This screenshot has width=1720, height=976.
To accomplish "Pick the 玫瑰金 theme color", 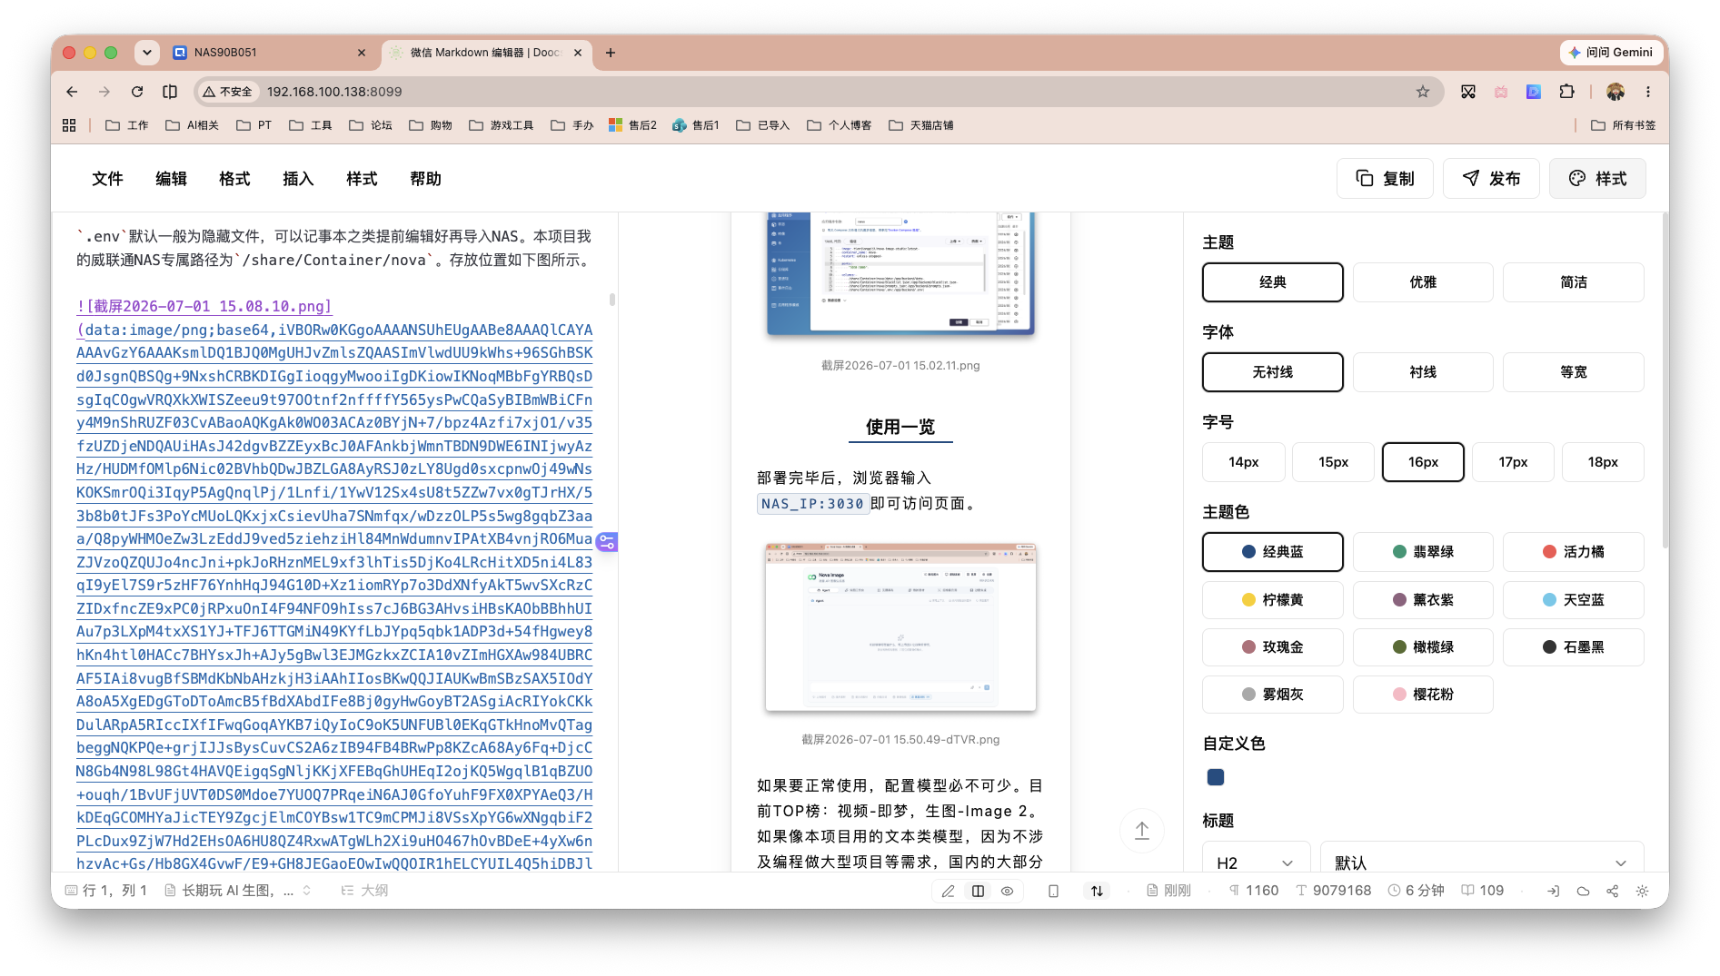I will tap(1272, 647).
